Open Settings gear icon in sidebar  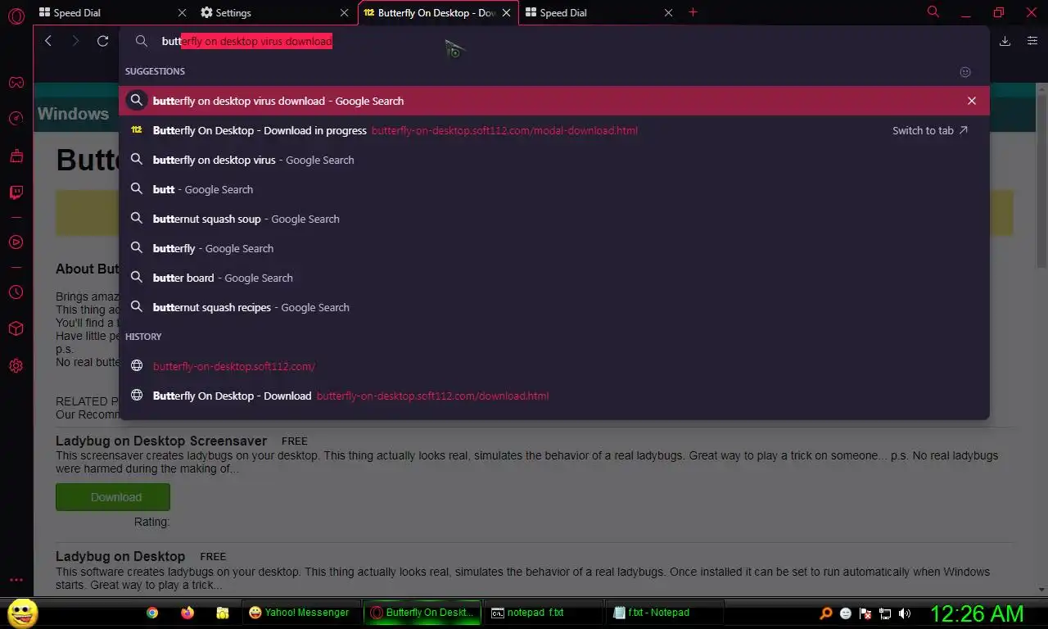point(16,366)
